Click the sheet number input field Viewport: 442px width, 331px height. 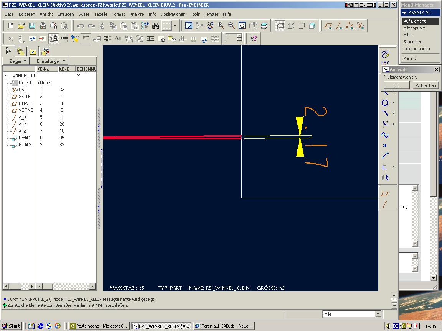click(x=231, y=38)
